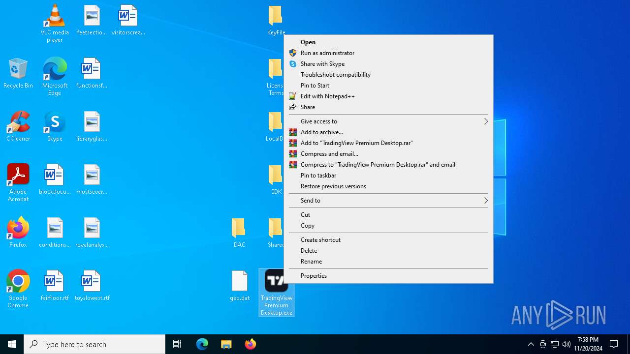Click the mostsever... image file
This screenshot has width=630, height=354.
[x=92, y=179]
